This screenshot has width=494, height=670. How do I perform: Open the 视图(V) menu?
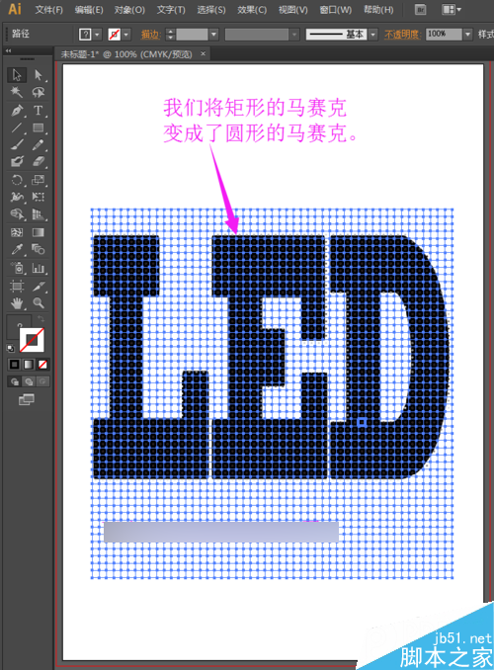(293, 10)
